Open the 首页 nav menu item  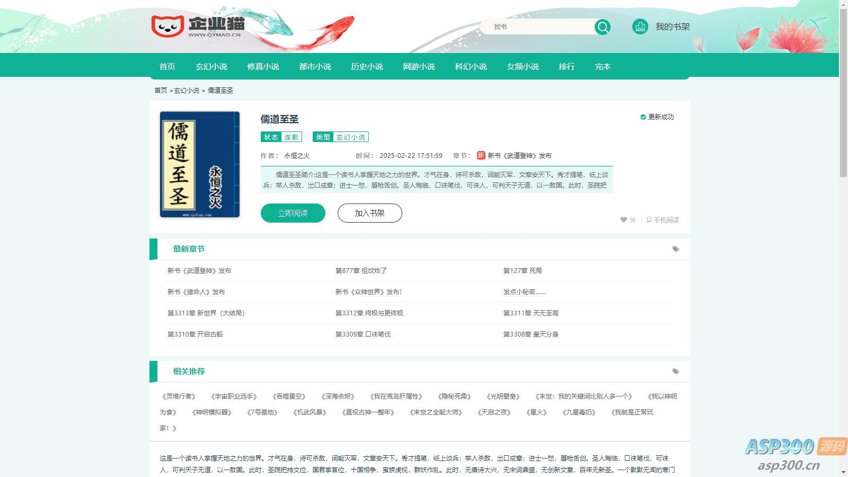click(x=167, y=67)
